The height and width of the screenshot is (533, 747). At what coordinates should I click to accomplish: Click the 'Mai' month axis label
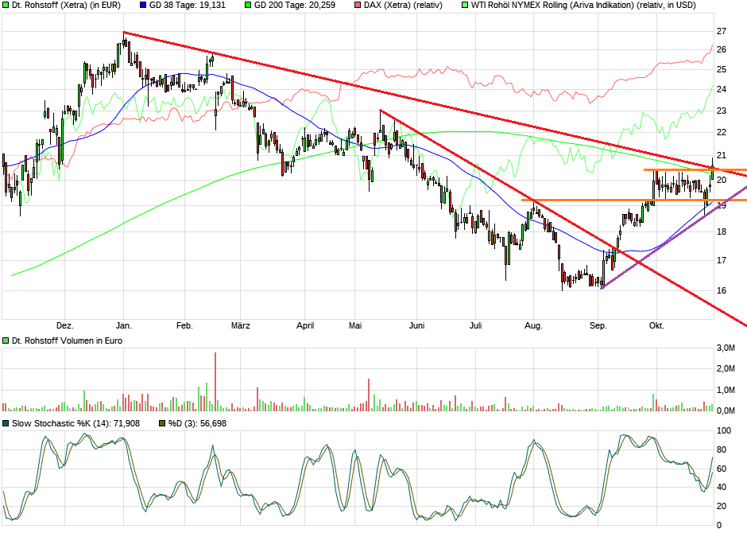(355, 326)
